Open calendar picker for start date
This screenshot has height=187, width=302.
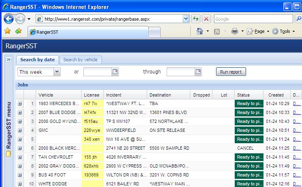(115, 72)
